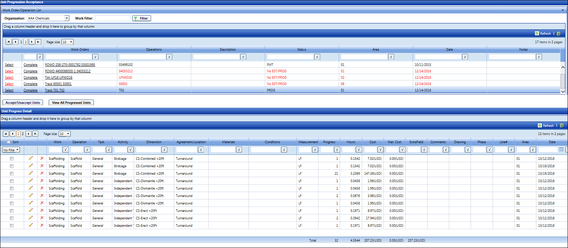
Task: Click filter icon beside Description column filter box
Action: click(x=243, y=57)
